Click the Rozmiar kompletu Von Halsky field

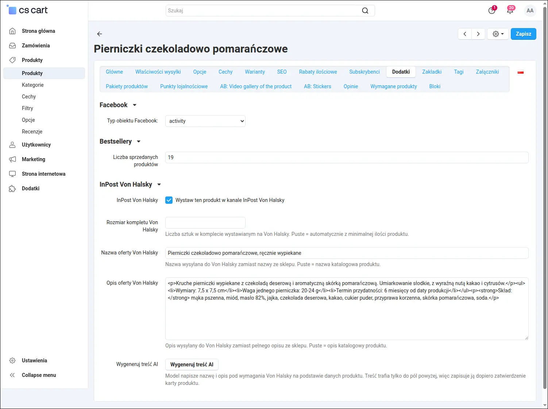[x=205, y=223]
